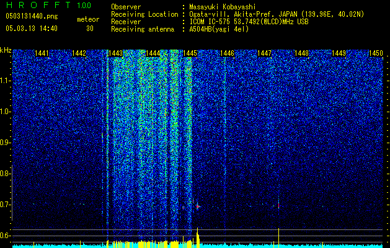Select the Ogata-vill. Akita-Pref. JAPAN location text
The image size is (390, 248).
click(277, 14)
